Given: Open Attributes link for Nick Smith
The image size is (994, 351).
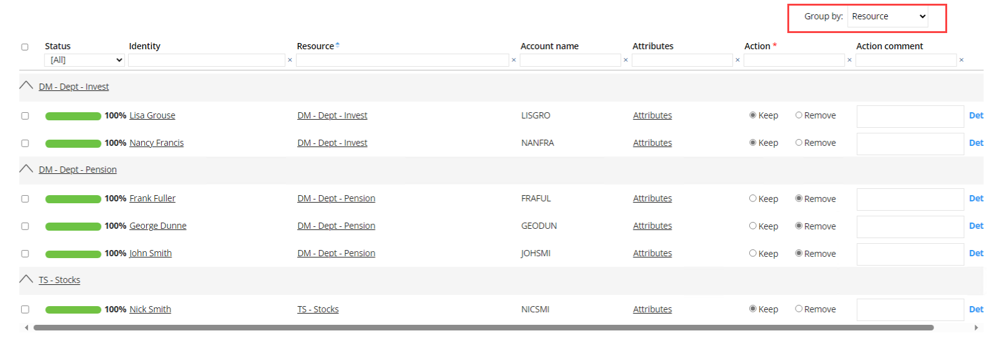Looking at the screenshot, I should (x=652, y=309).
